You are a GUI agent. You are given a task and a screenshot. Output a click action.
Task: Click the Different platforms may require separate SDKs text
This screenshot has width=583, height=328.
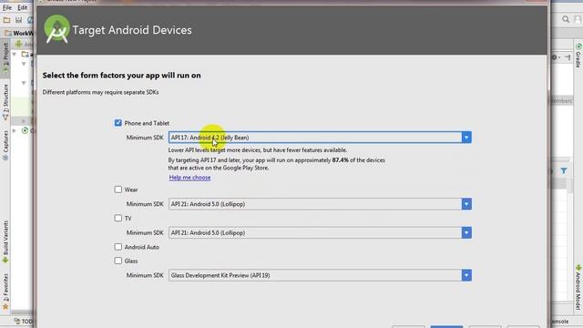(x=100, y=92)
